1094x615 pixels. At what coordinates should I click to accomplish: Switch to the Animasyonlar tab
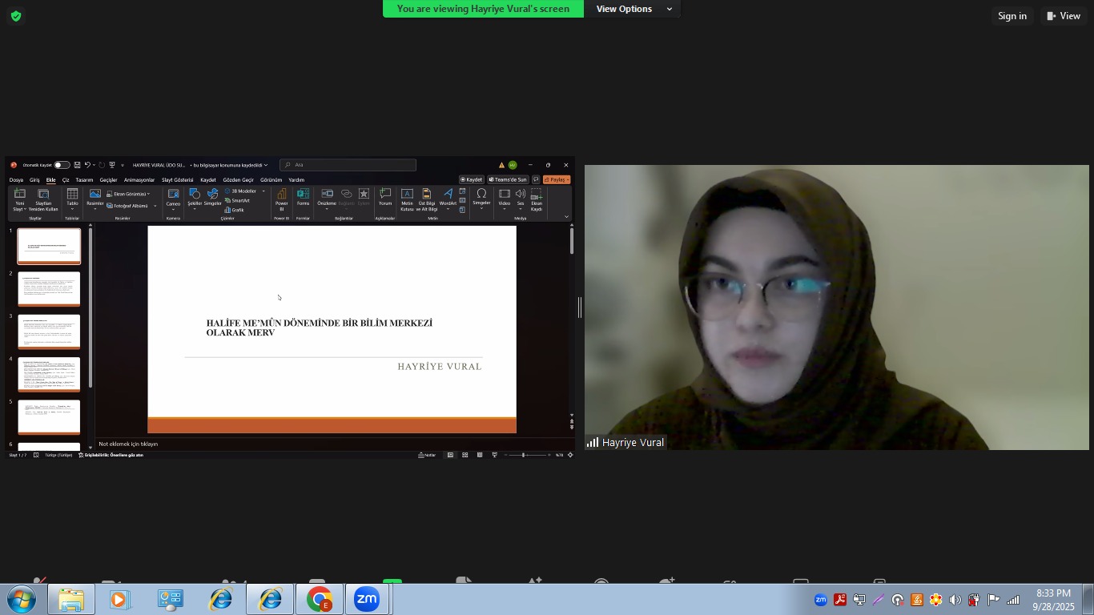139,180
